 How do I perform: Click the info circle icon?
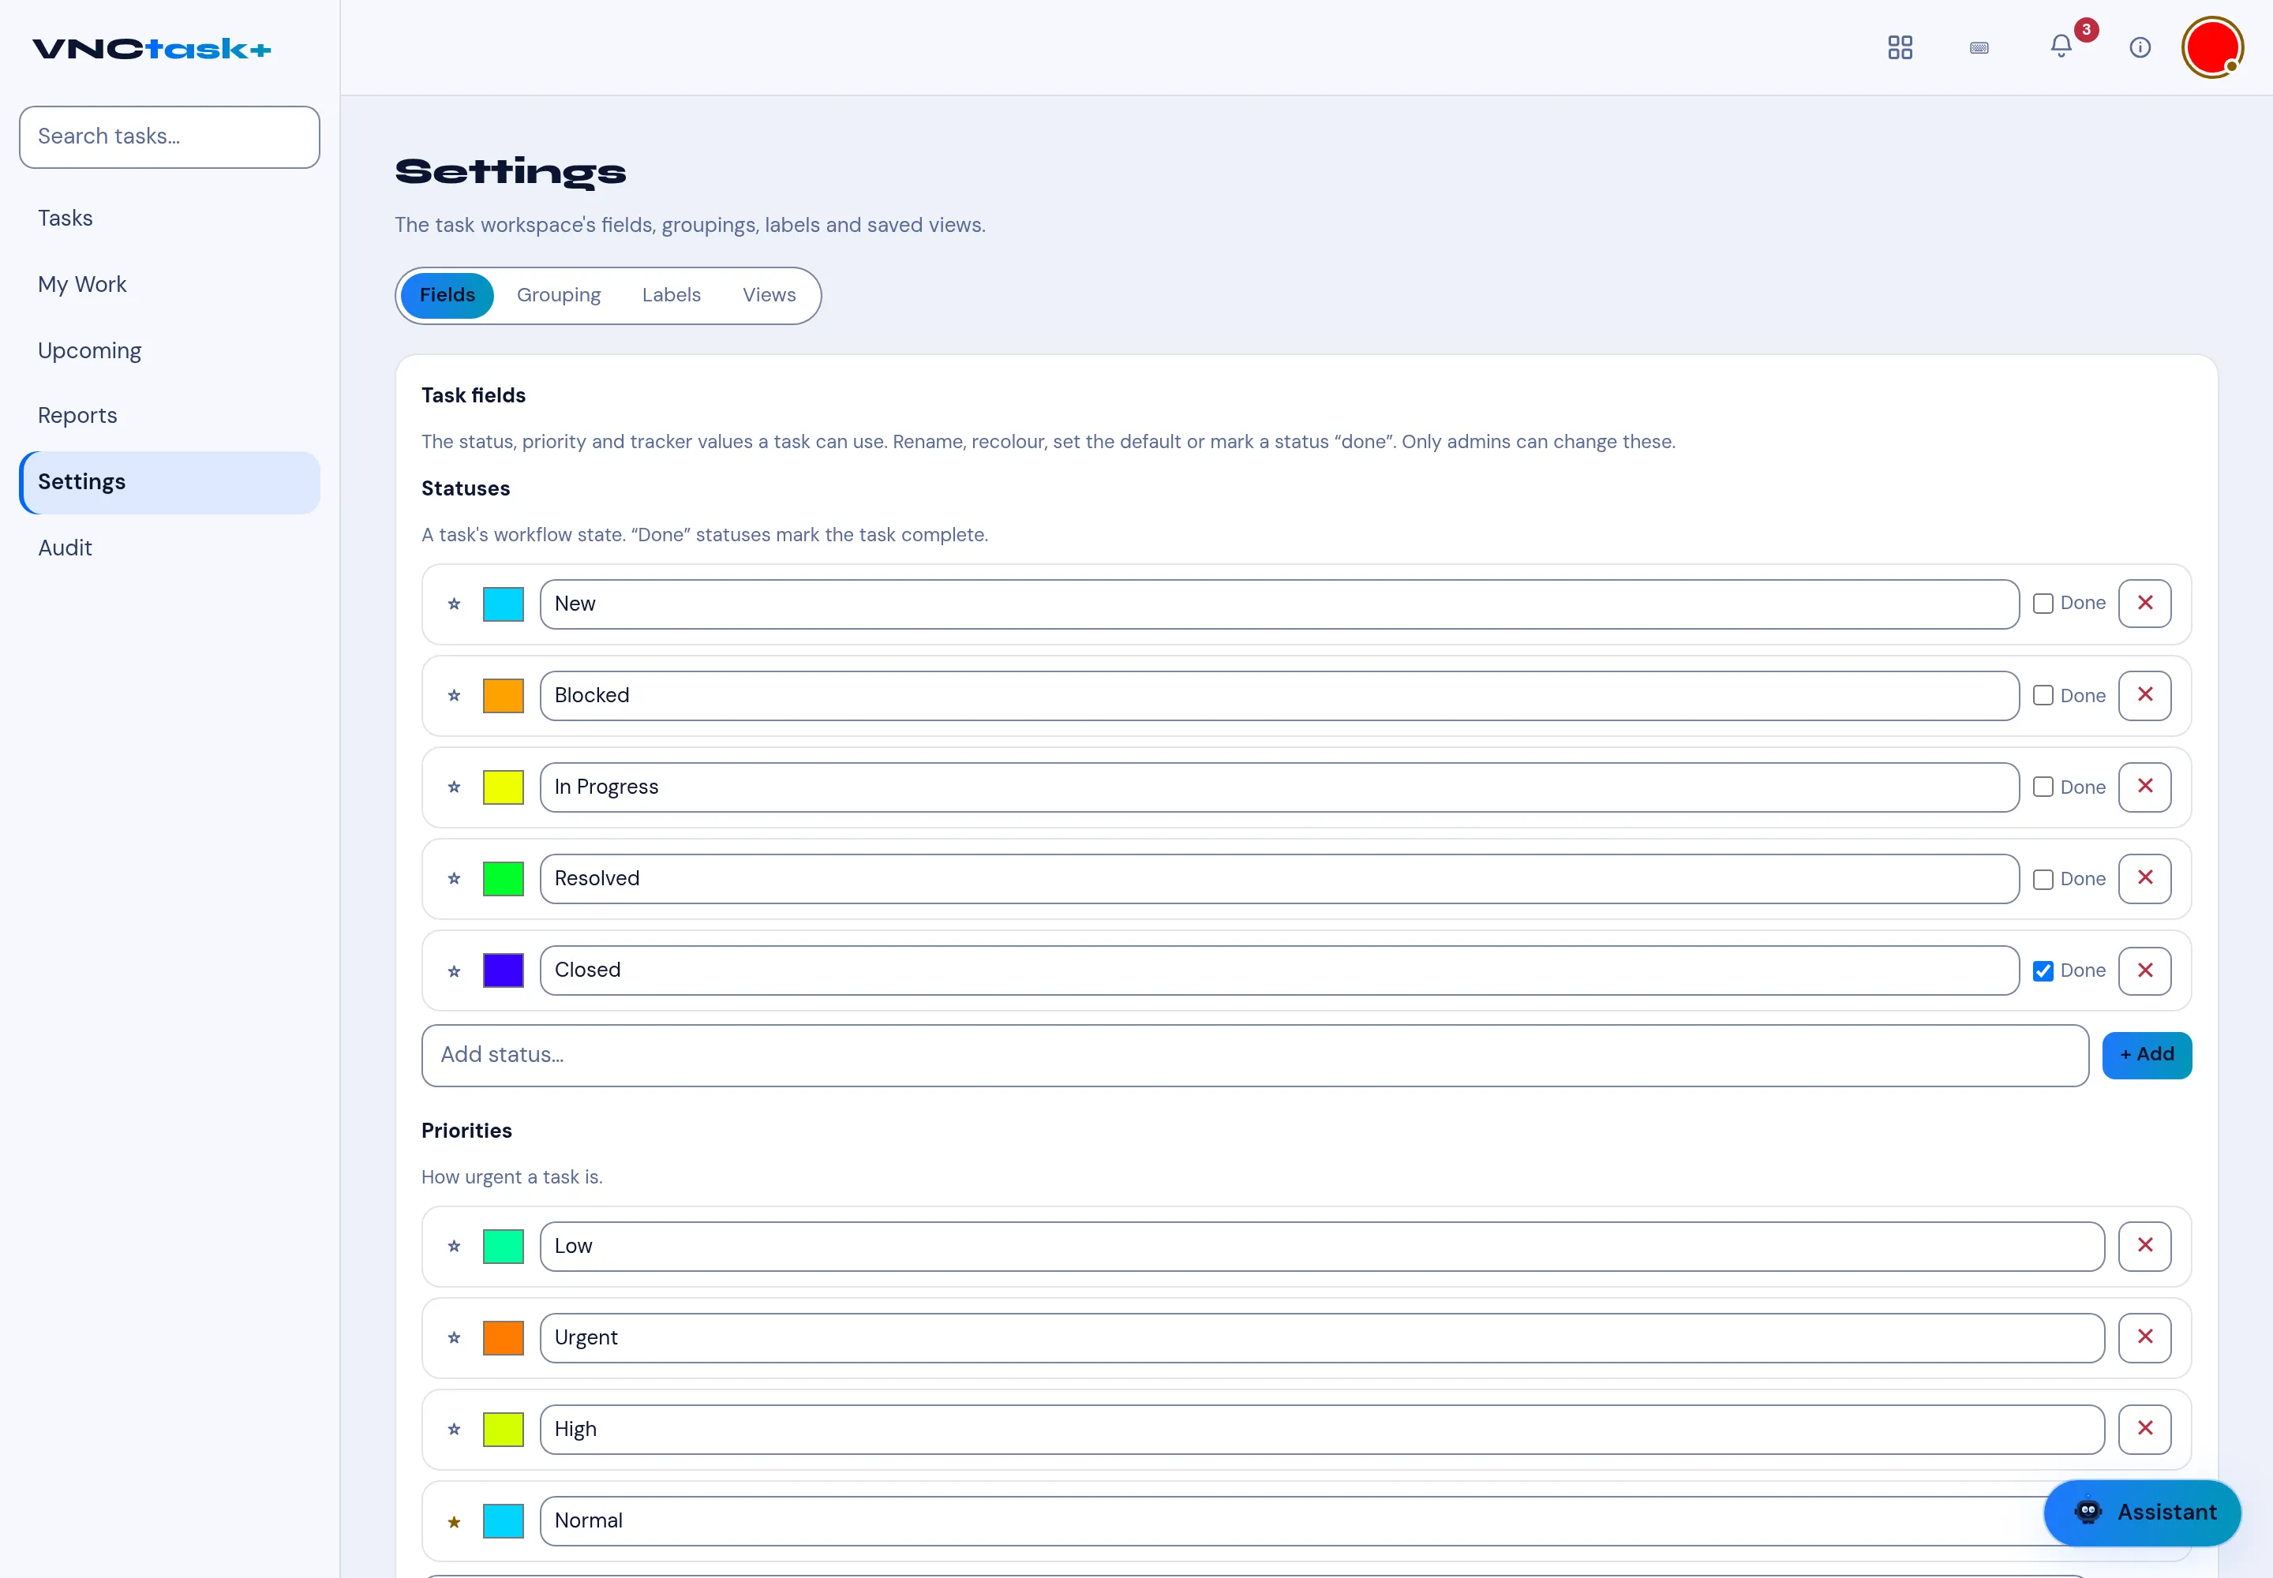2140,47
